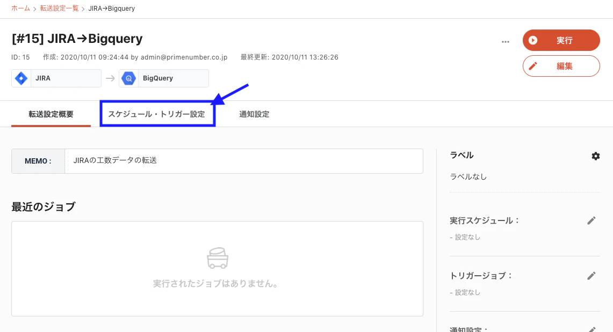
Task: Click the 作成 timestamp and author text
Action: coord(135,57)
